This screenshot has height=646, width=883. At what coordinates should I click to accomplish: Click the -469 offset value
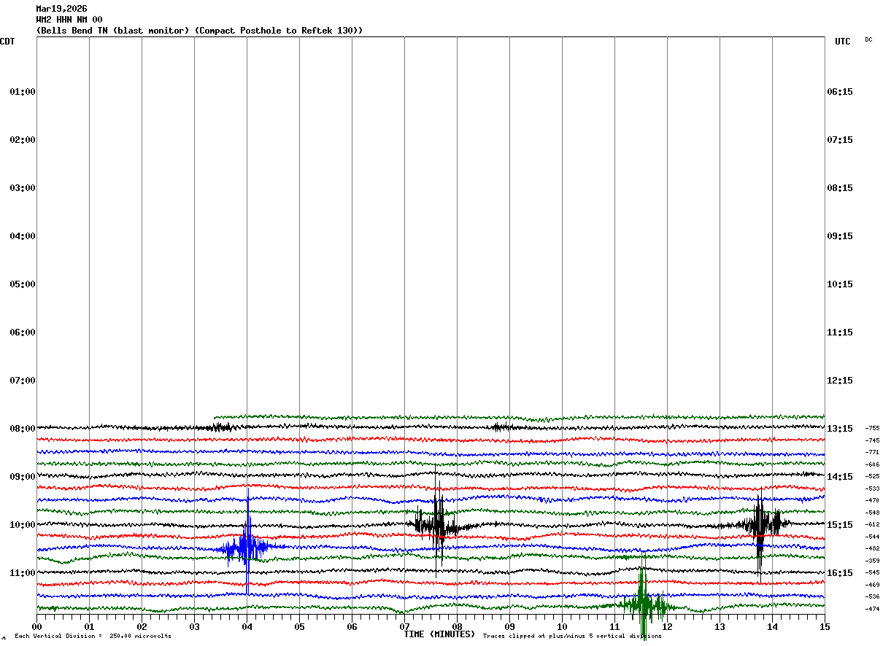click(872, 585)
